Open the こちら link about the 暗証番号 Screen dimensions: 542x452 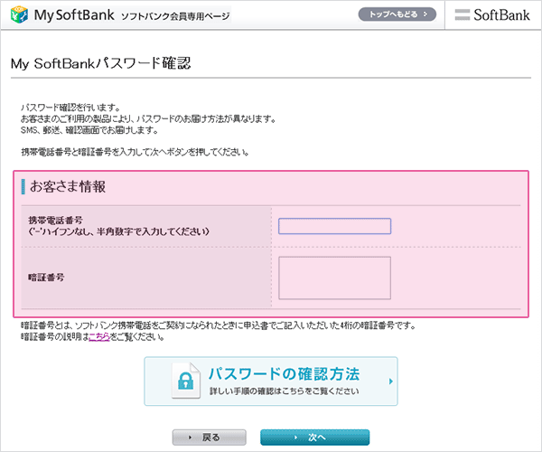point(99,337)
